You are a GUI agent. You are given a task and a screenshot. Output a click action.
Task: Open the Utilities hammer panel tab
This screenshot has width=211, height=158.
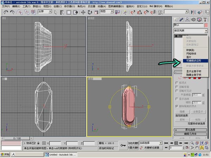[205, 20]
